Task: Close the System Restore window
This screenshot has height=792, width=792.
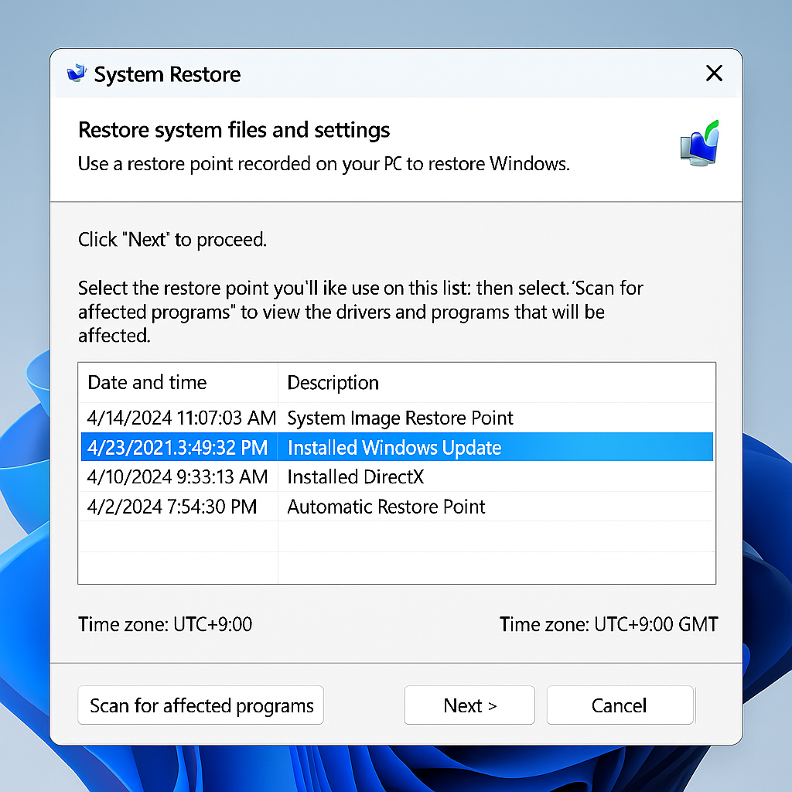Action: tap(713, 73)
